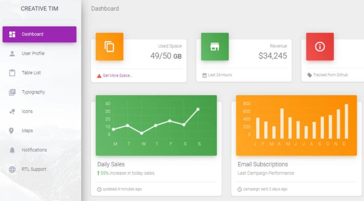The height and width of the screenshot is (201, 364).
Task: Select Table List in the sidebar
Action: [31, 73]
